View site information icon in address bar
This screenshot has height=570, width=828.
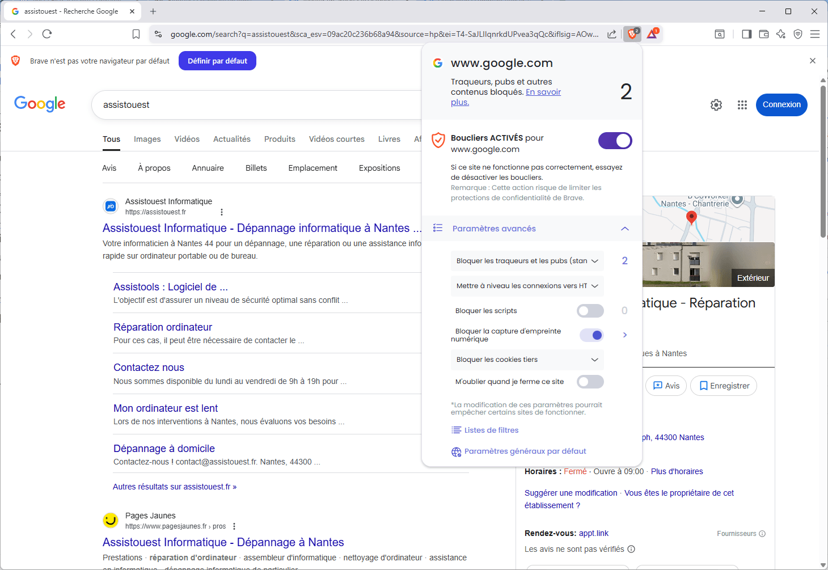[158, 34]
